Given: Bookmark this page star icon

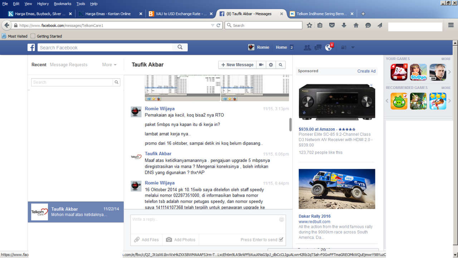Looking at the screenshot, I should pyautogui.click(x=310, y=25).
